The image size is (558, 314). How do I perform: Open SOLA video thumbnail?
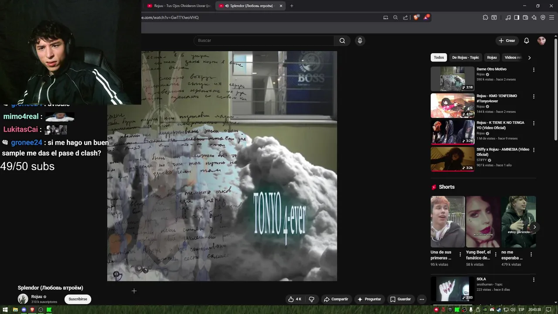coord(453,289)
